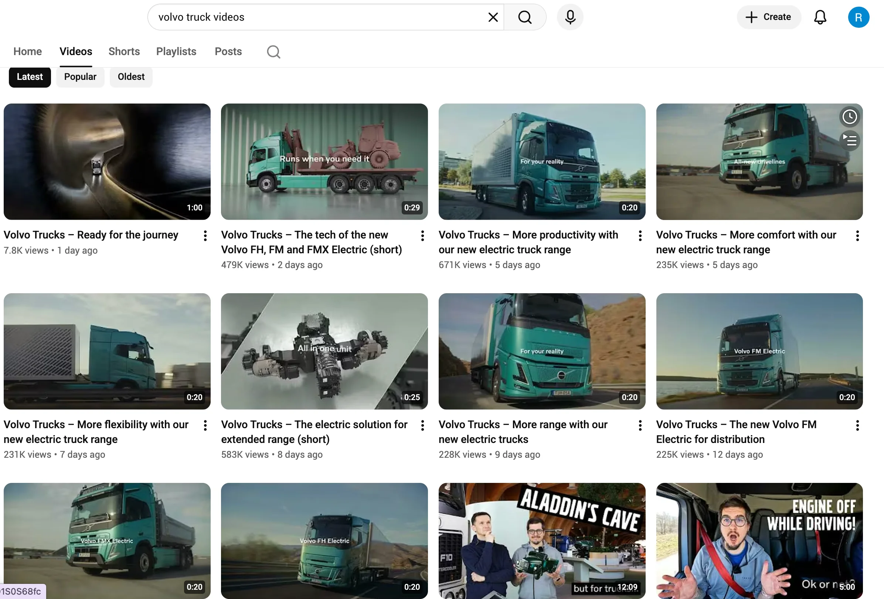Screen dimensions: 884x599
Task: Open title 'More range with our new electric trucks'
Action: [x=523, y=432]
